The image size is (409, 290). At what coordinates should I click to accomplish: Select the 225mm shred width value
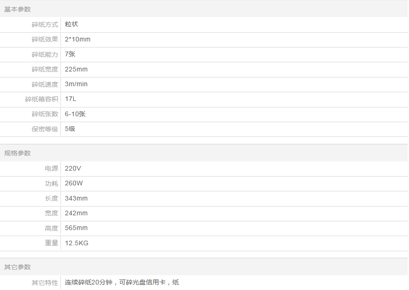[x=76, y=70]
